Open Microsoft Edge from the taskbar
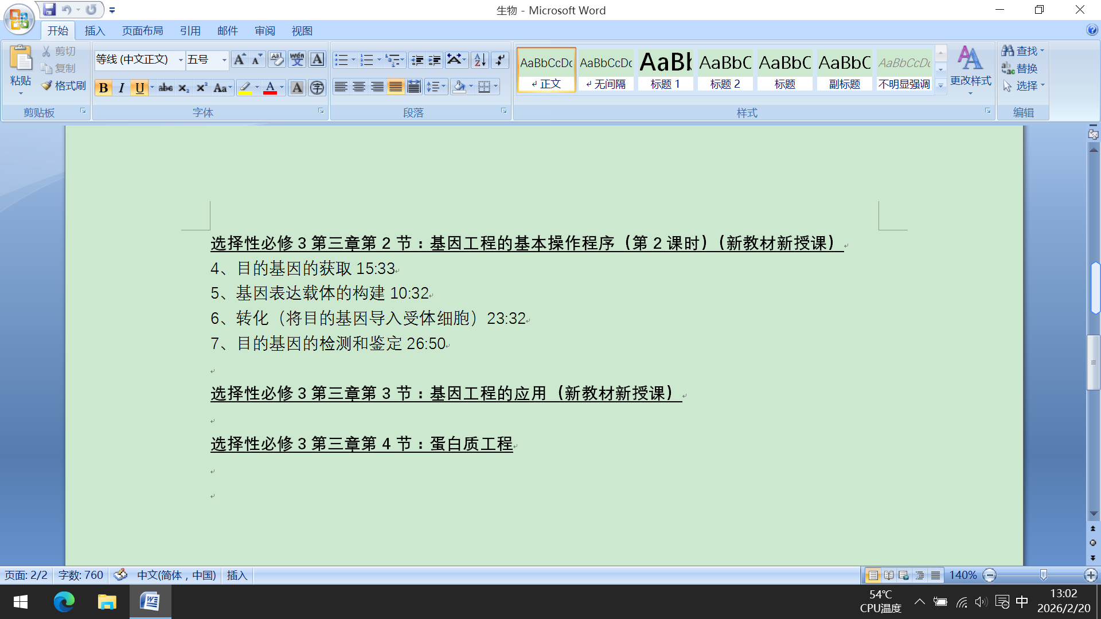Image resolution: width=1101 pixels, height=619 pixels. point(64,602)
